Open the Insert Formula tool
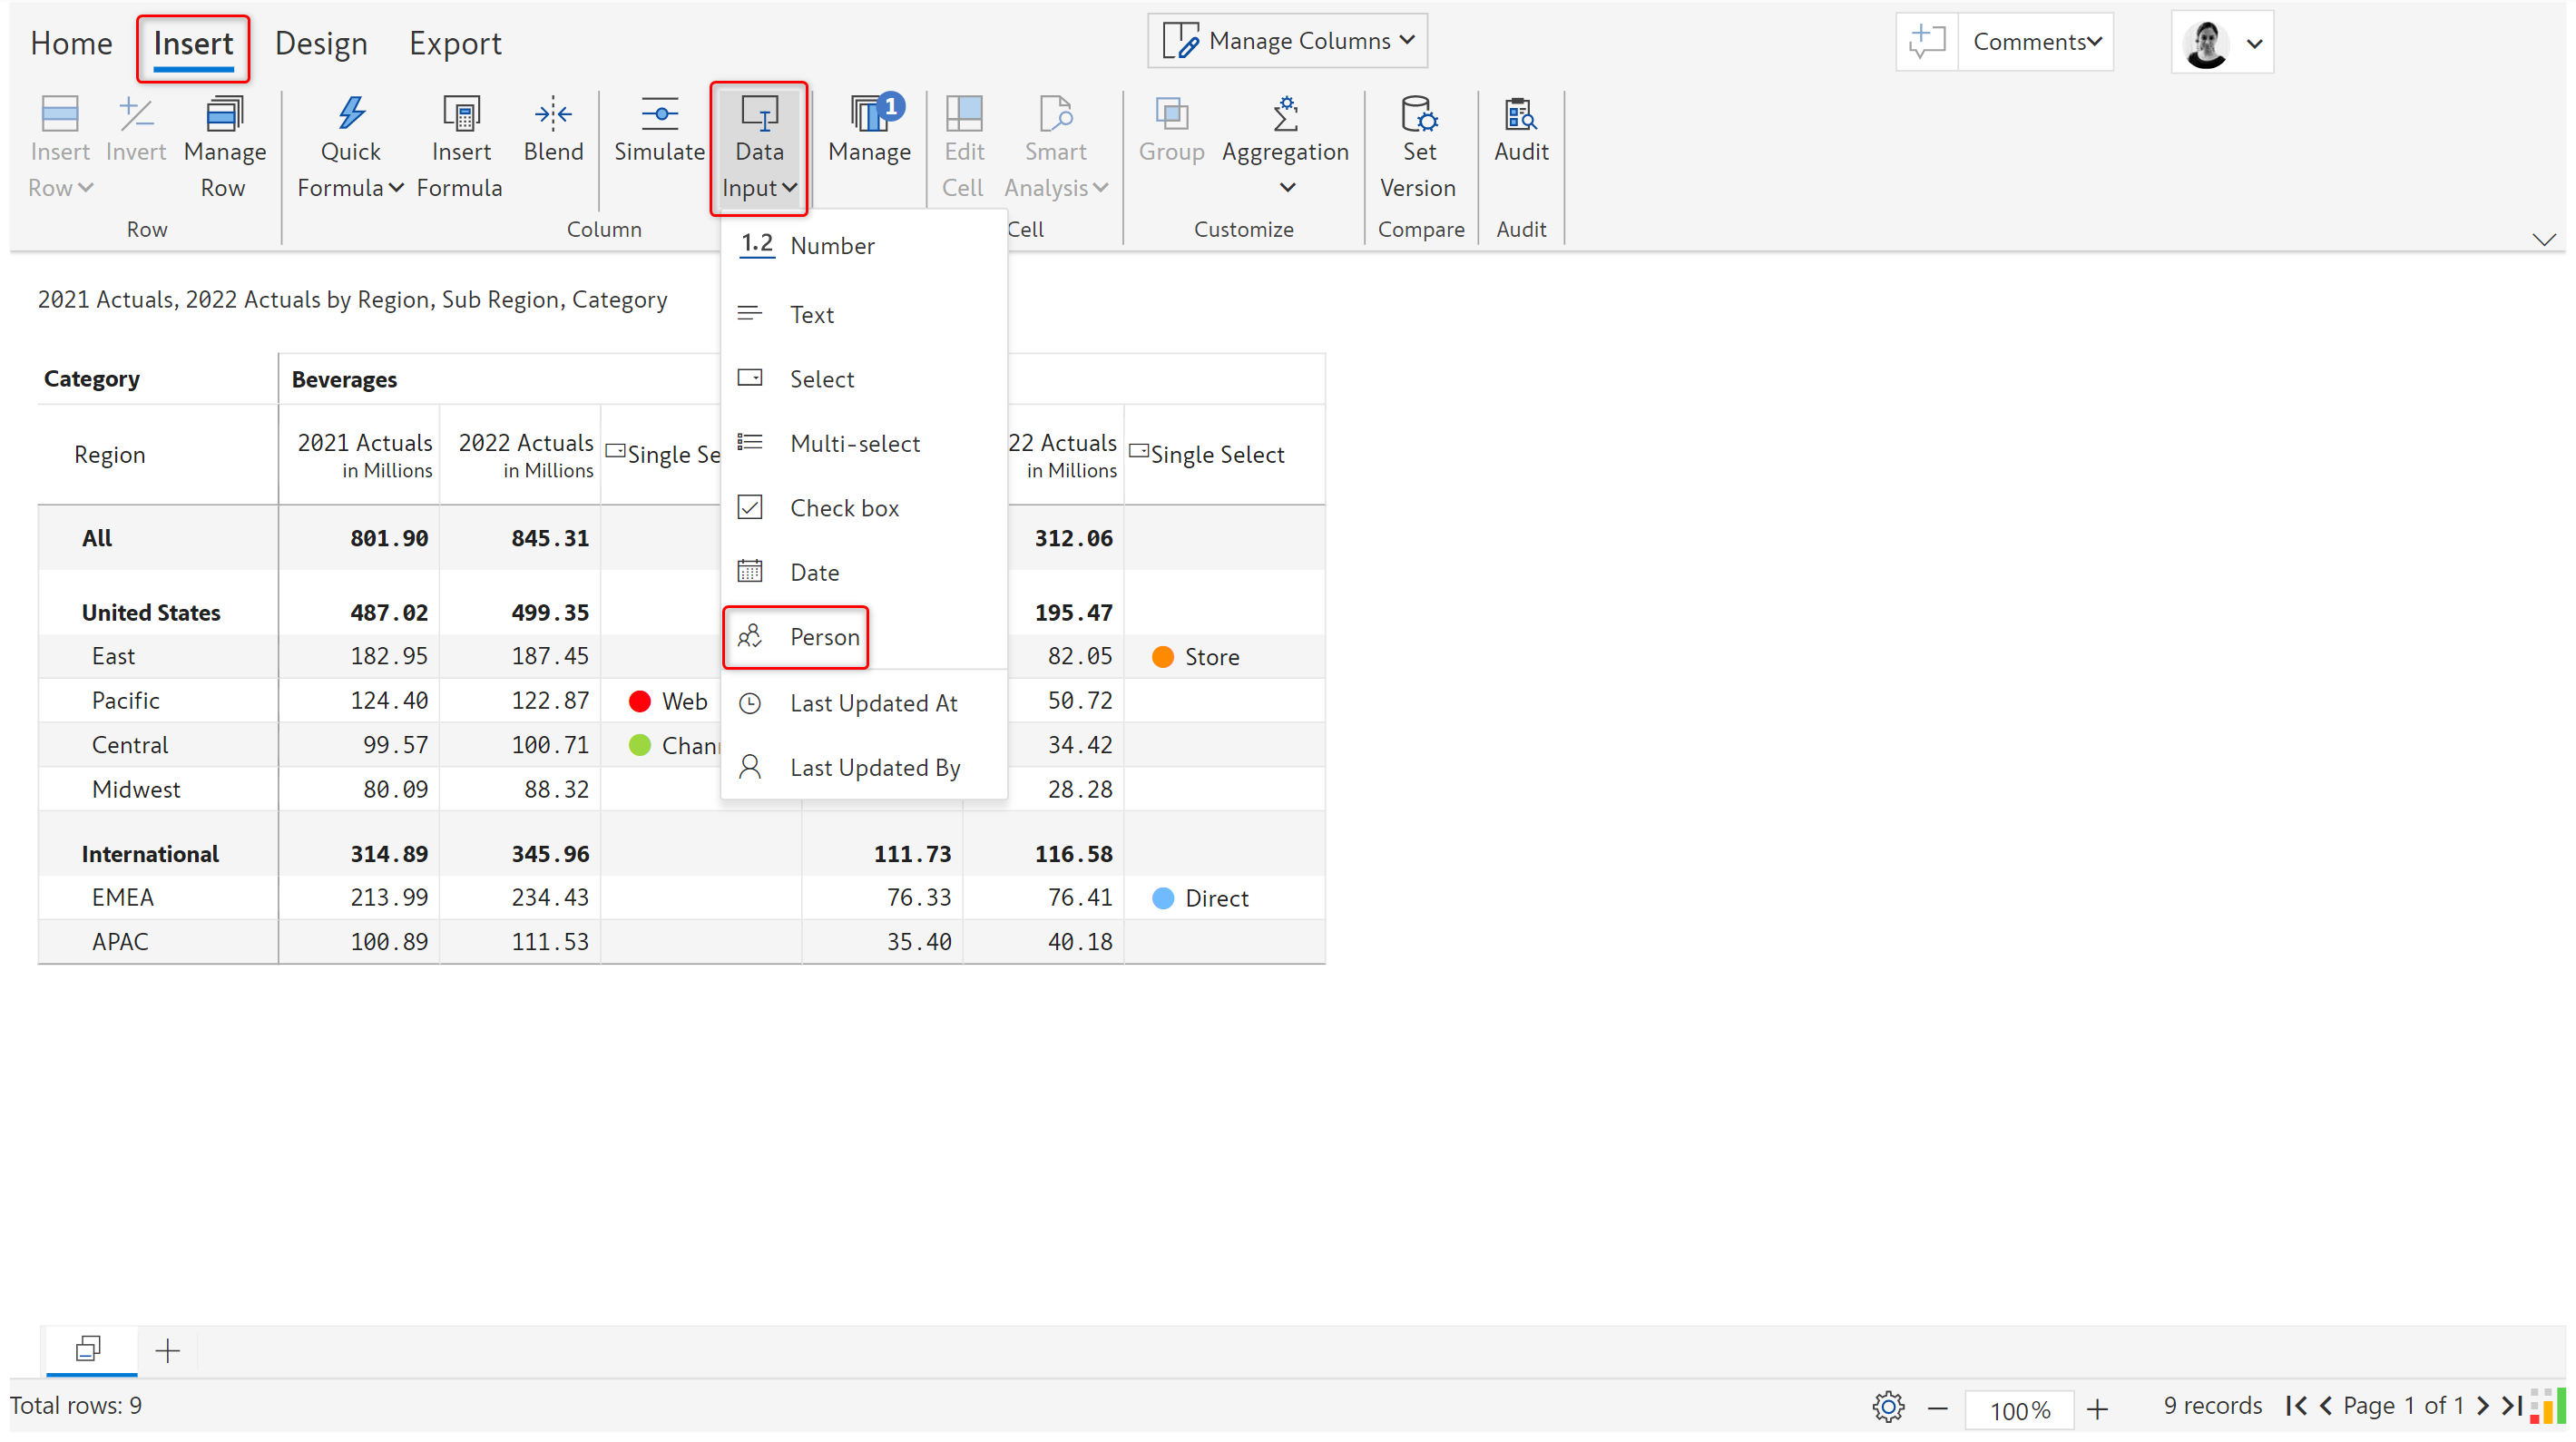2576x1442 pixels. click(x=460, y=149)
